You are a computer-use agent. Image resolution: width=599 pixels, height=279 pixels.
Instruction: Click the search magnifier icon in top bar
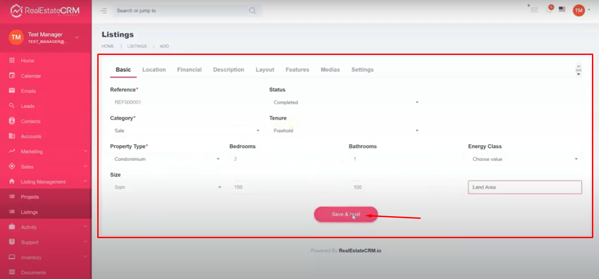pos(252,11)
